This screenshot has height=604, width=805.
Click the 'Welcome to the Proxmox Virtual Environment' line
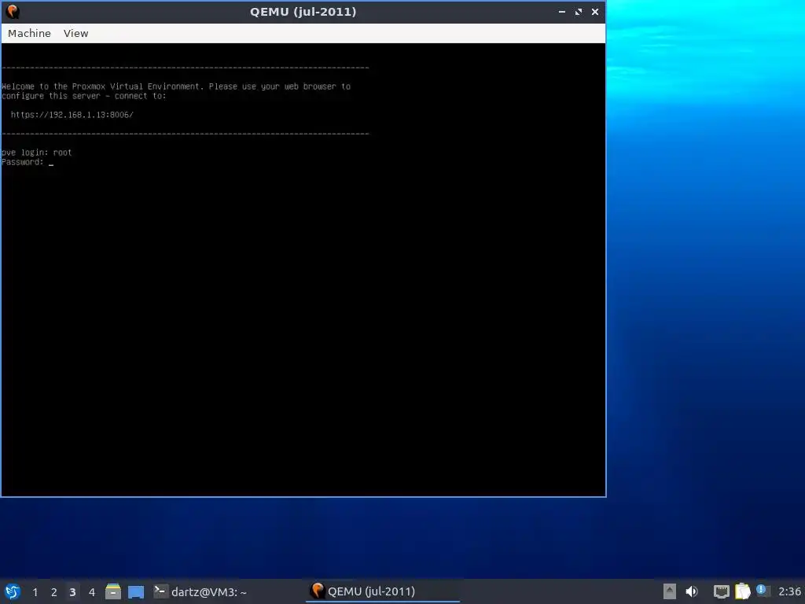click(176, 87)
